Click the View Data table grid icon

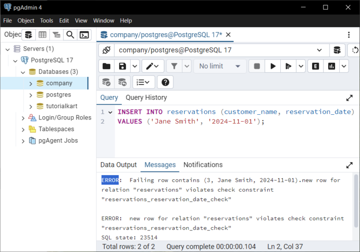(x=43, y=35)
